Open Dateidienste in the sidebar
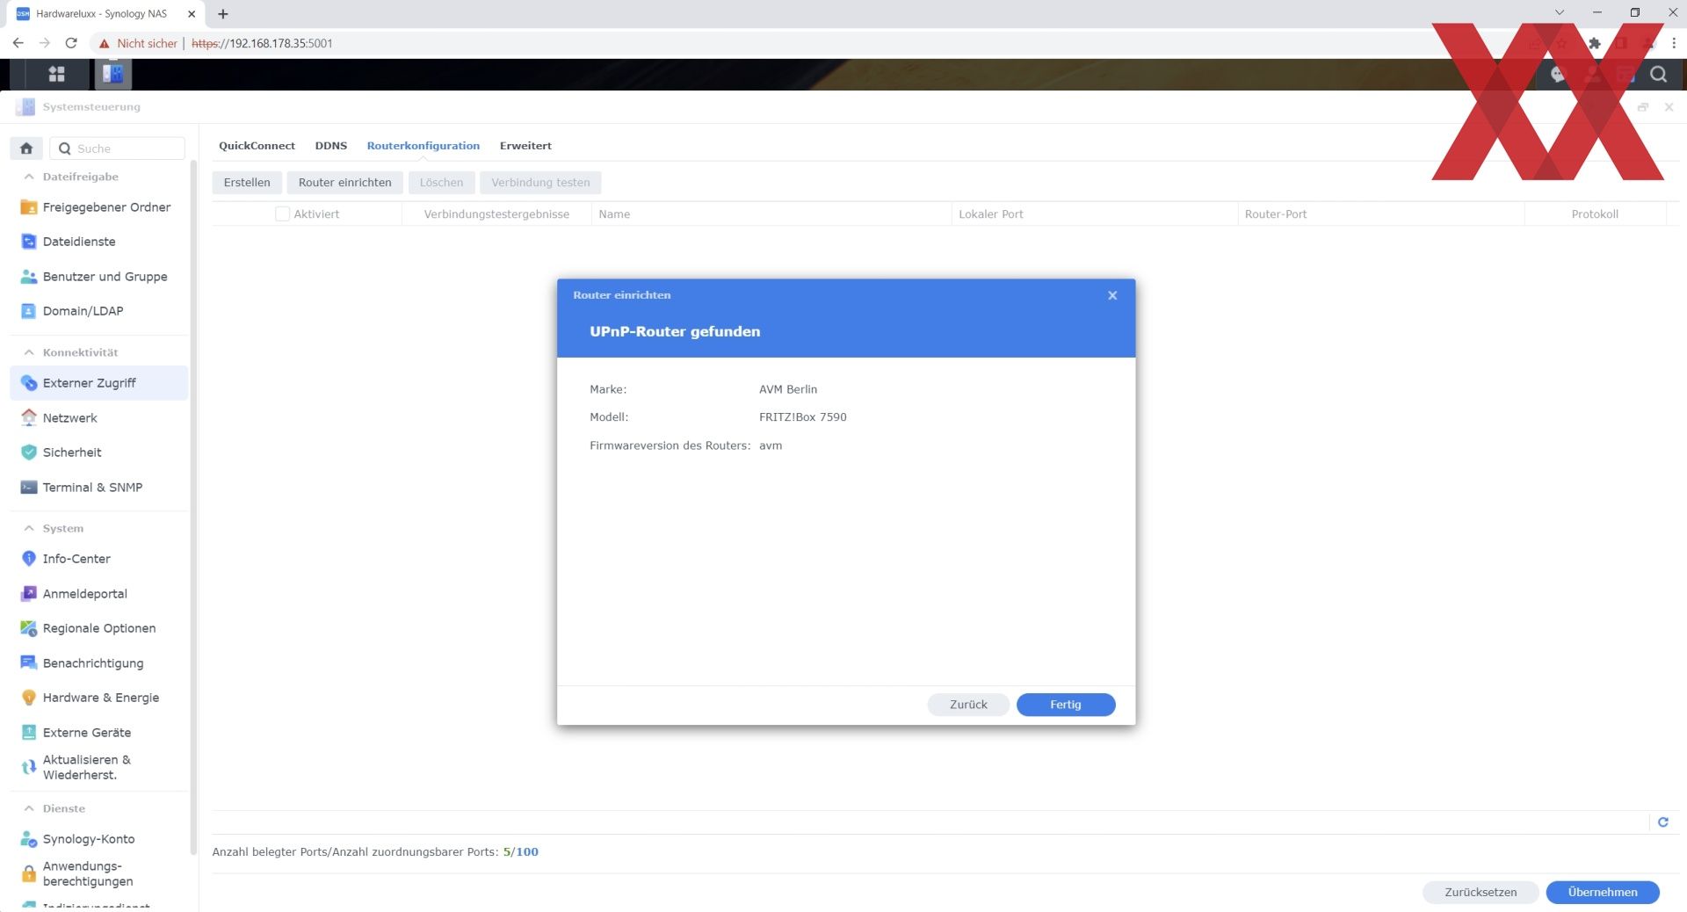Image resolution: width=1687 pixels, height=912 pixels. (x=99, y=242)
